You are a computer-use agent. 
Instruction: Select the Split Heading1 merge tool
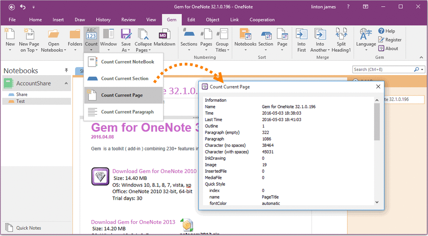click(x=341, y=39)
